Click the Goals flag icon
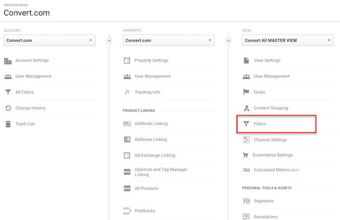The image size is (340, 220). 246,92
